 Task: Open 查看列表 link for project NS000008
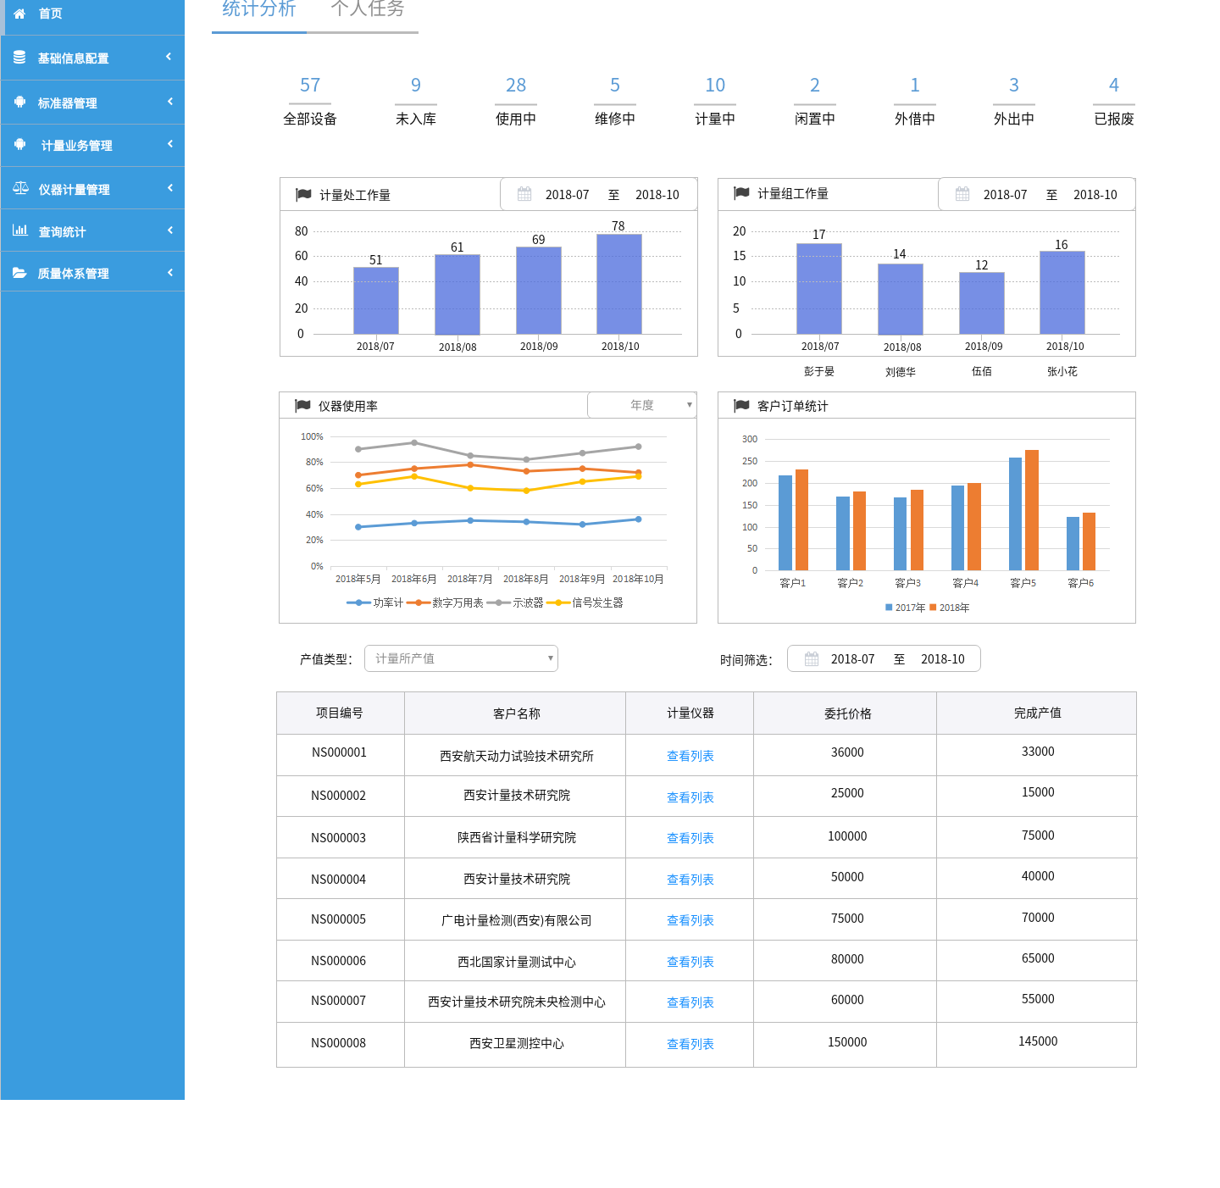click(x=690, y=1044)
